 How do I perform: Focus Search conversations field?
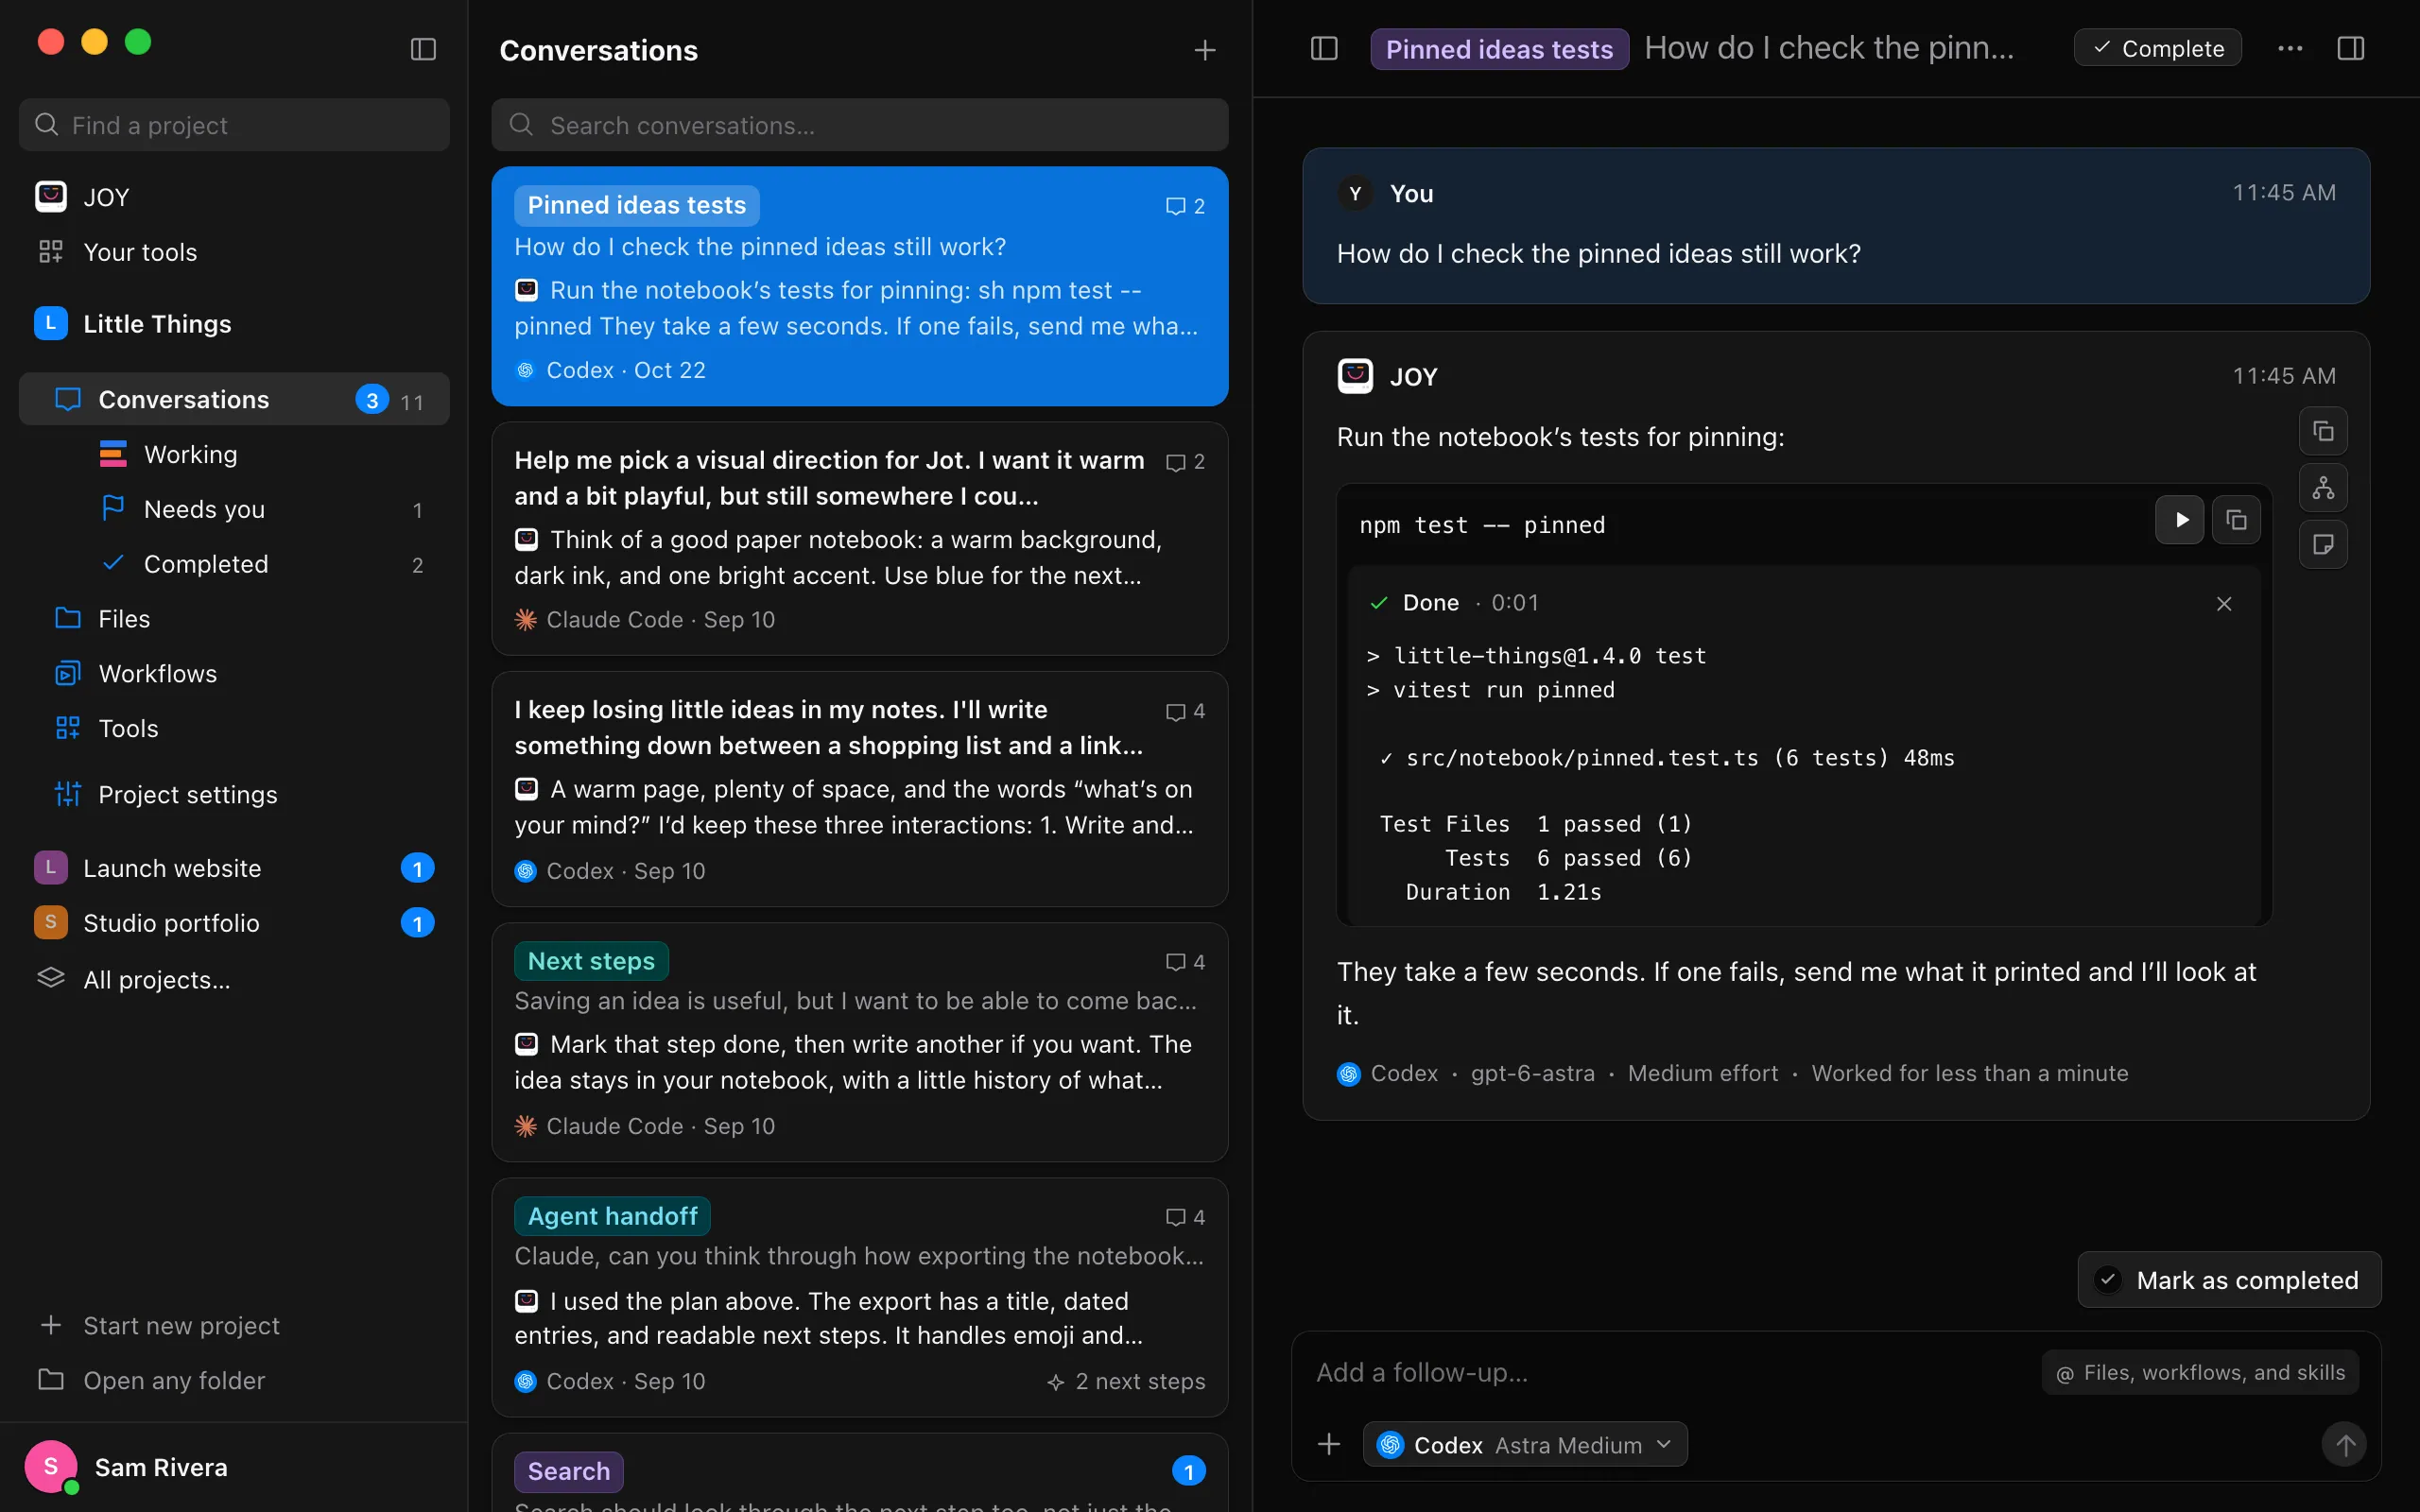point(860,125)
